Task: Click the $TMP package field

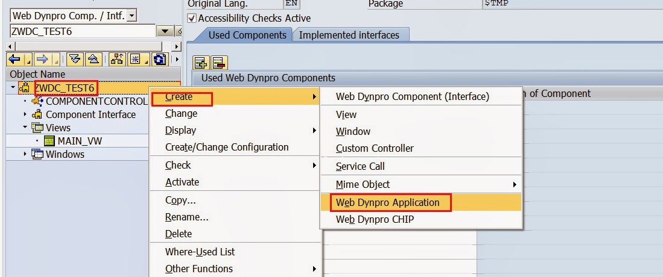Action: 572,4
